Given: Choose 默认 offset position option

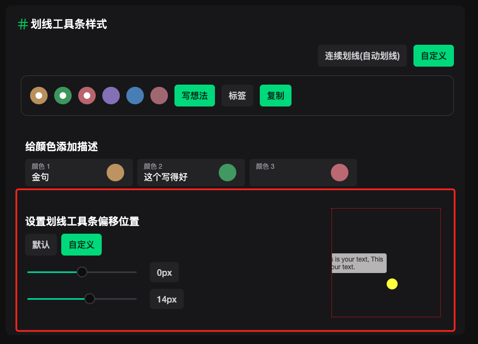Looking at the screenshot, I should click(41, 245).
